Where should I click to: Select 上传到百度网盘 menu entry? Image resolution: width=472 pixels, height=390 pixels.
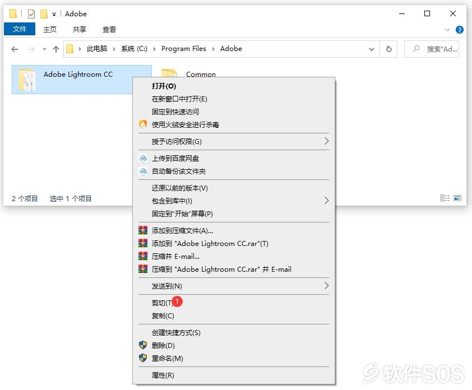click(x=234, y=158)
